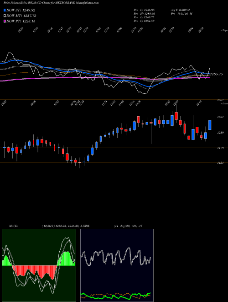Click the 'Pre C: 1284.30' close value
Image resolution: width=228 pixels, height=302 pixels.
tap(144, 21)
